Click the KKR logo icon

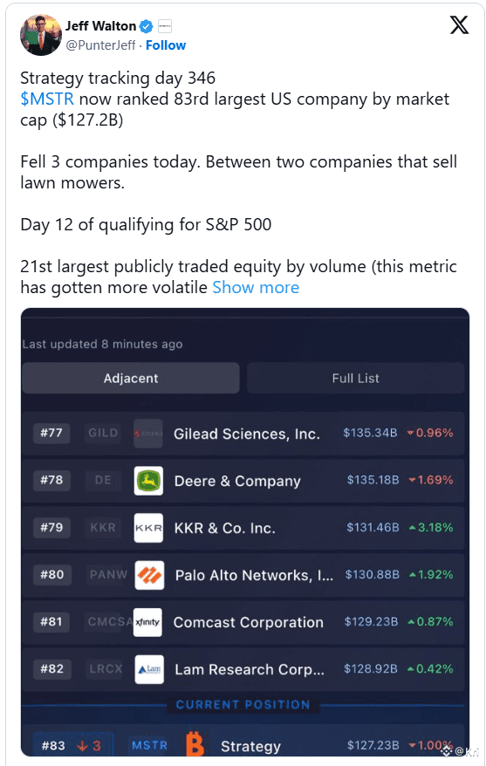148,528
